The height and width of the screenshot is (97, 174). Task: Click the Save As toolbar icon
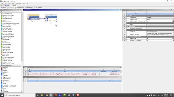(8, 5)
